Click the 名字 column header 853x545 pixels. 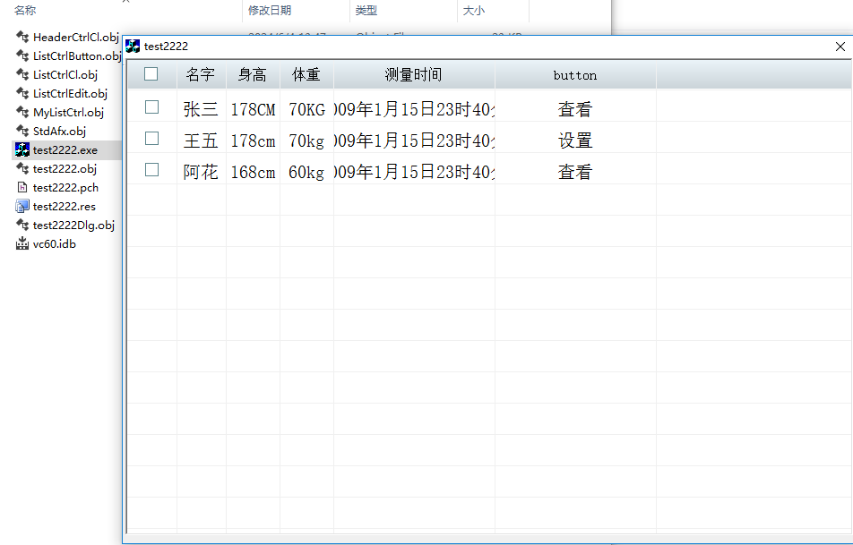[201, 74]
